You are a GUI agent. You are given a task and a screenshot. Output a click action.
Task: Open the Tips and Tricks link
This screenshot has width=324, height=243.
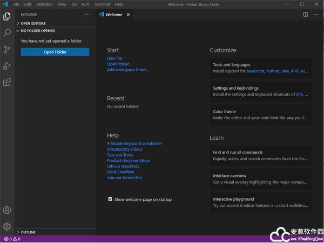120,155
